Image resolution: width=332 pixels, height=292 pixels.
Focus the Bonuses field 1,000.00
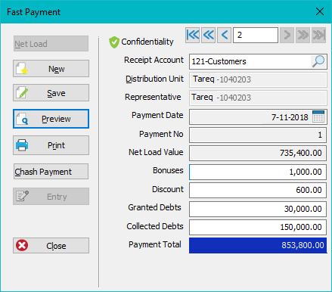coord(258,172)
